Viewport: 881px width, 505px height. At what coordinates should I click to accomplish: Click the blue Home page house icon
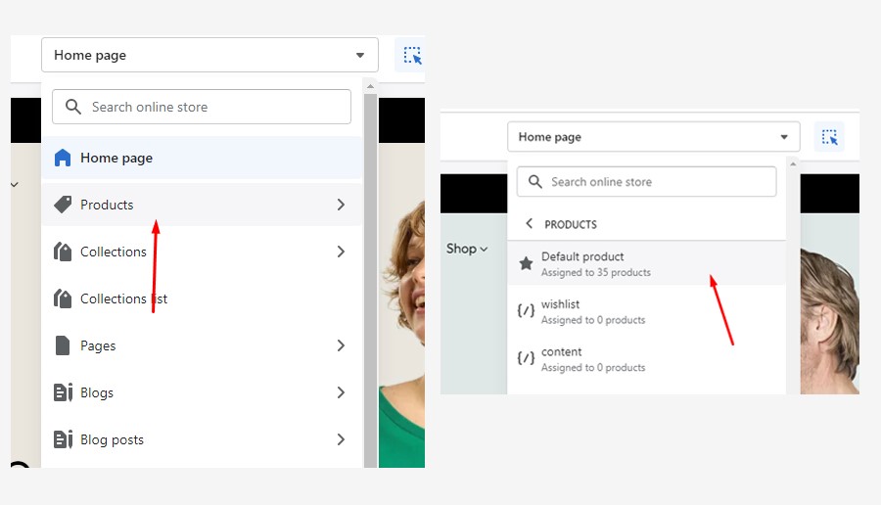(x=63, y=158)
